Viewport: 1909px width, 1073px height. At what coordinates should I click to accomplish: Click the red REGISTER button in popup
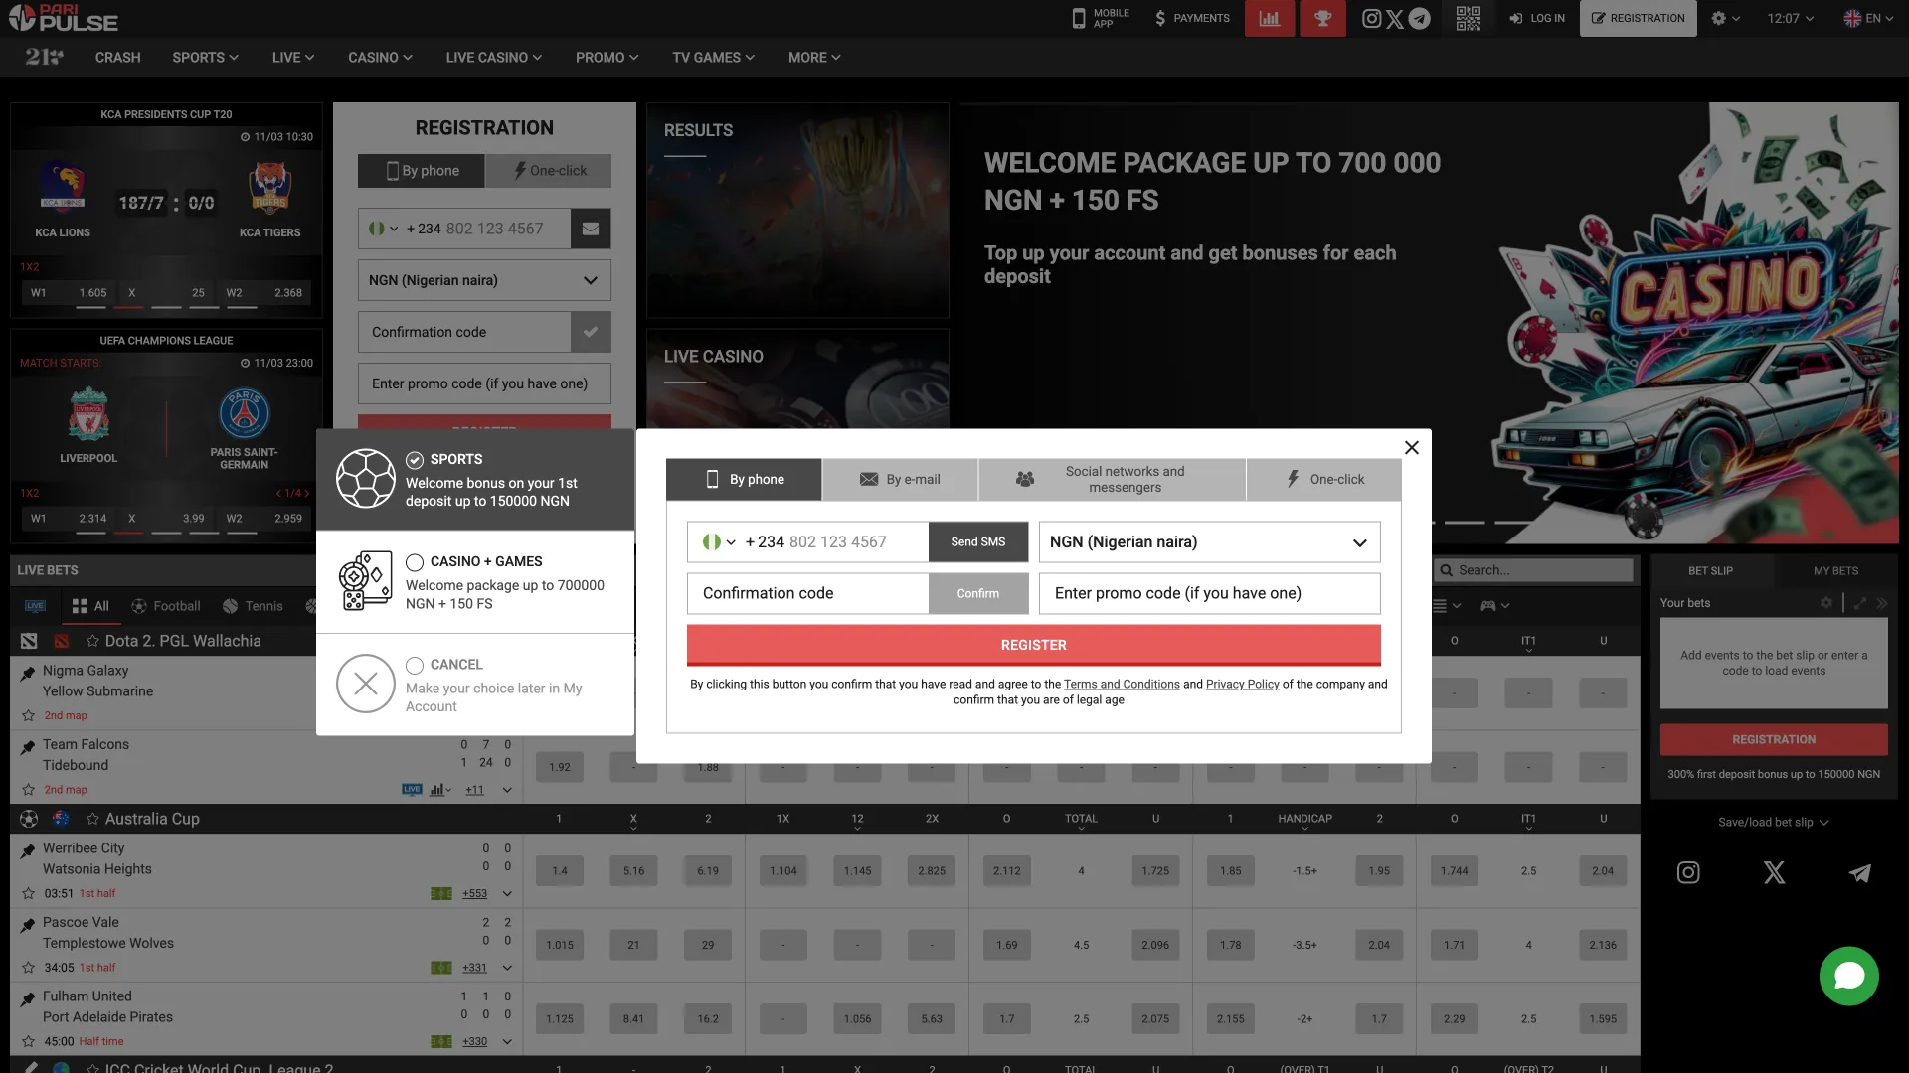tap(1033, 645)
